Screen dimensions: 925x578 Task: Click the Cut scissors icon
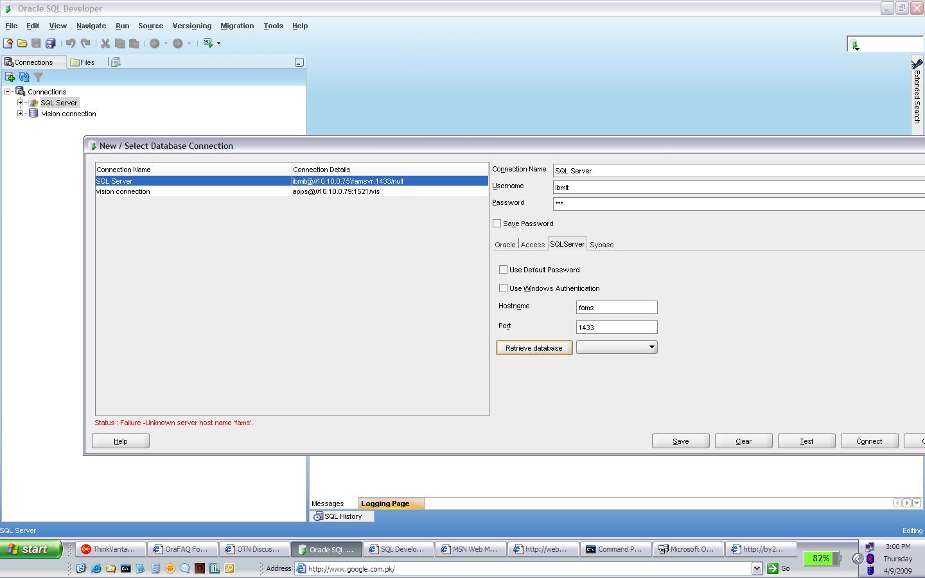click(105, 43)
